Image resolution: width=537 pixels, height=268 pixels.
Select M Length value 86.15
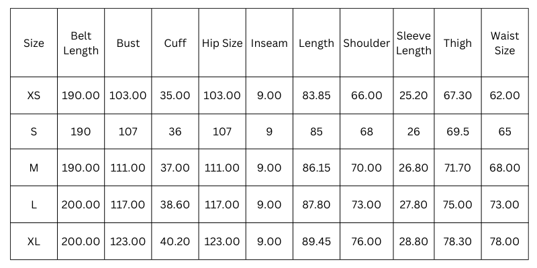(x=316, y=168)
